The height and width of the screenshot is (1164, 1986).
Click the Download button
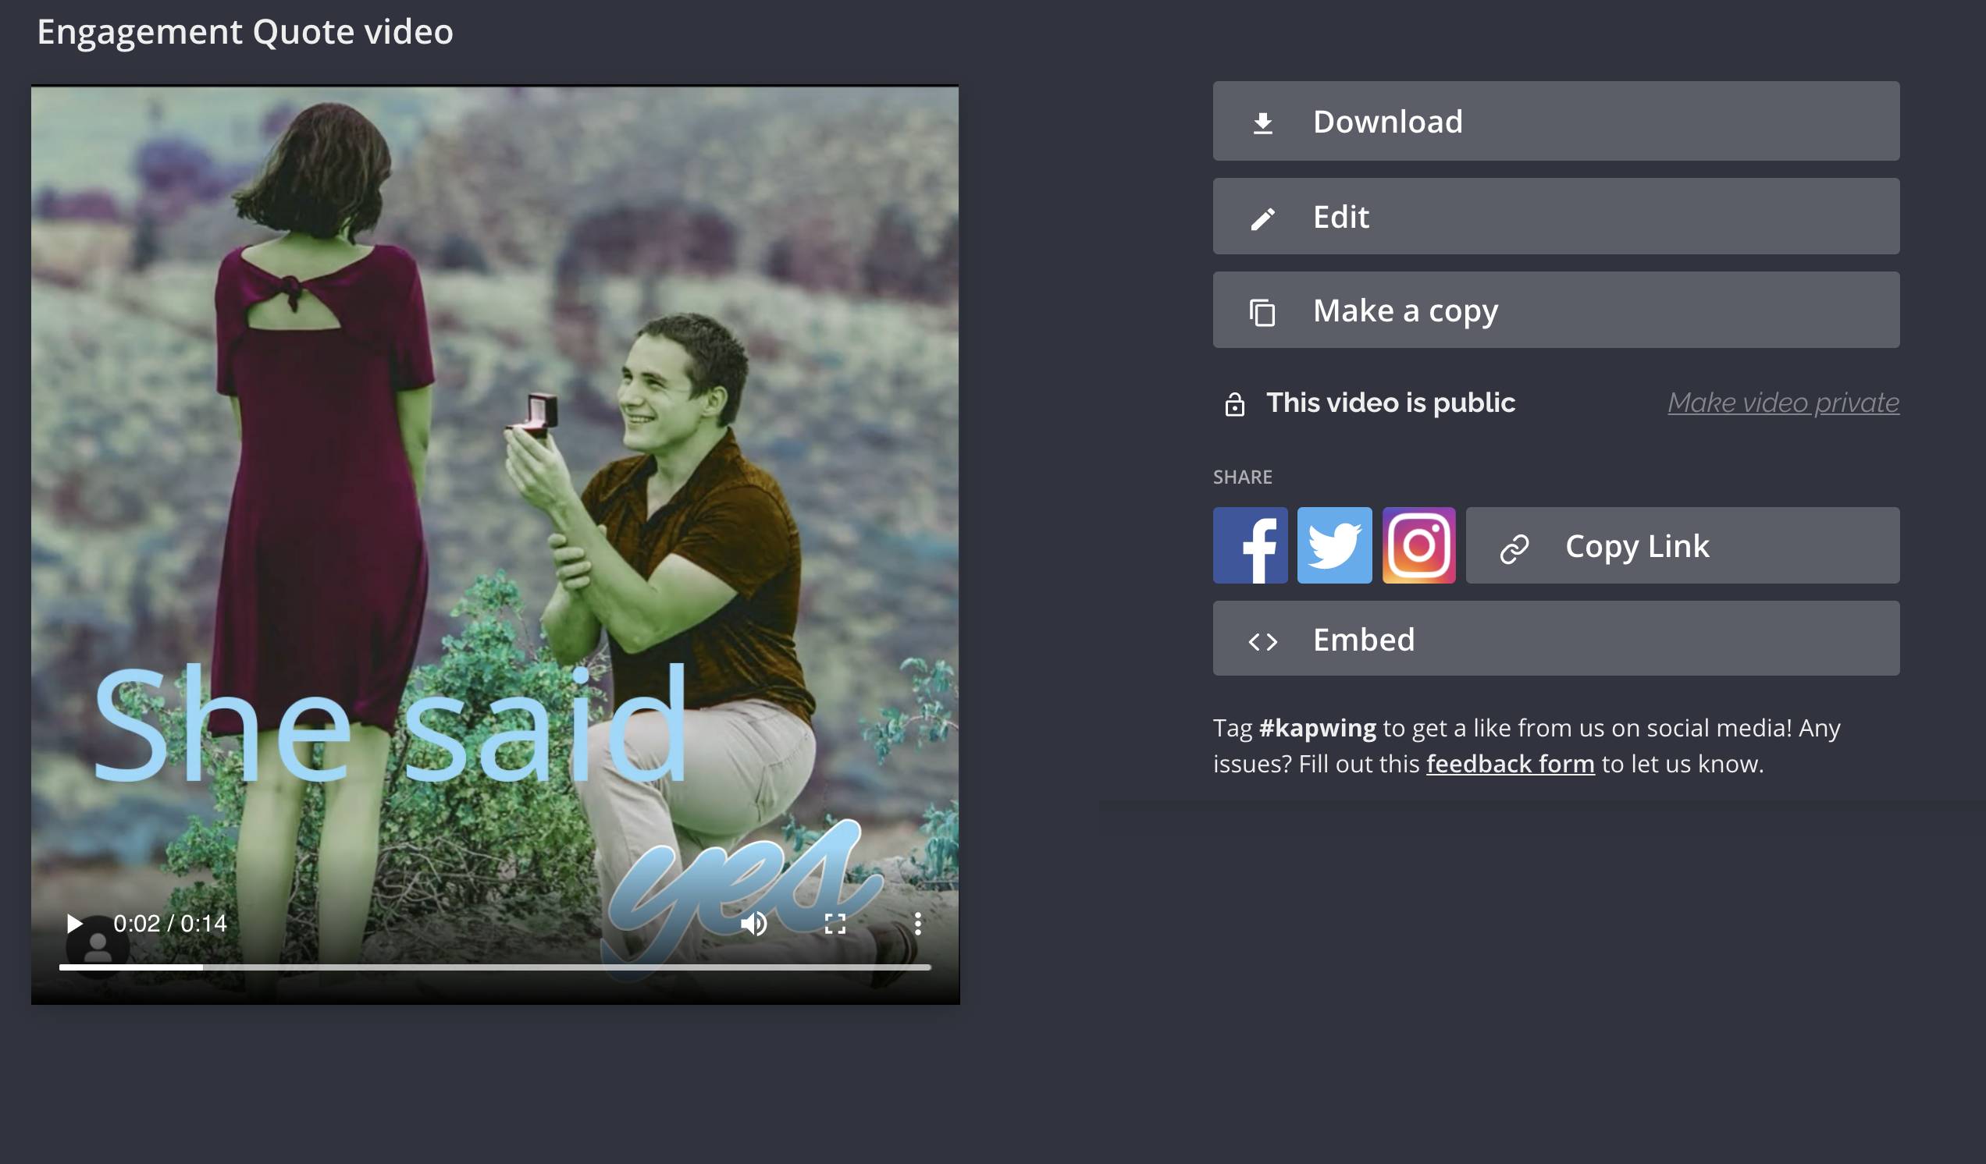tap(1556, 121)
